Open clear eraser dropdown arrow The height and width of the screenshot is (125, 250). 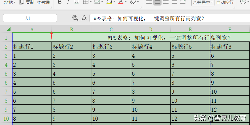138,2
